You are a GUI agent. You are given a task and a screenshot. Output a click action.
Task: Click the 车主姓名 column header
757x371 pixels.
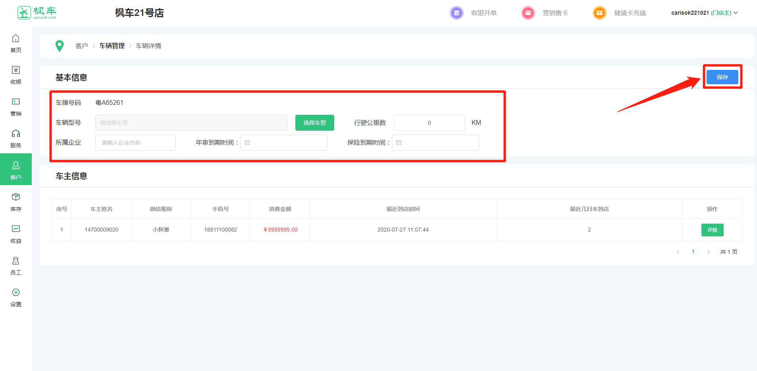102,209
